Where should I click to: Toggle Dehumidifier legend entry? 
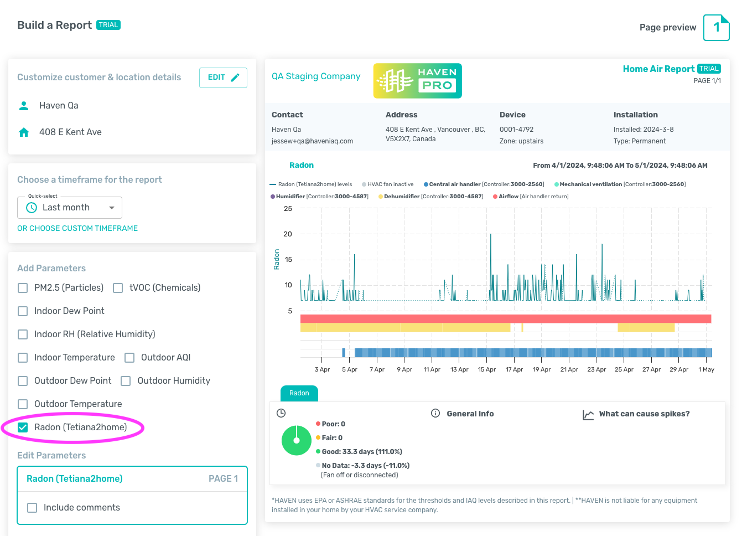tap(431, 197)
